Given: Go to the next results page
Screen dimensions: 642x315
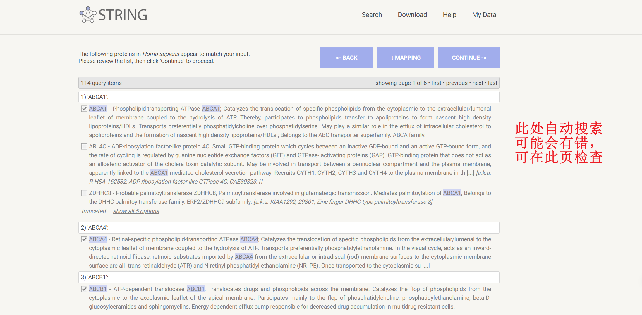Looking at the screenshot, I should [478, 83].
